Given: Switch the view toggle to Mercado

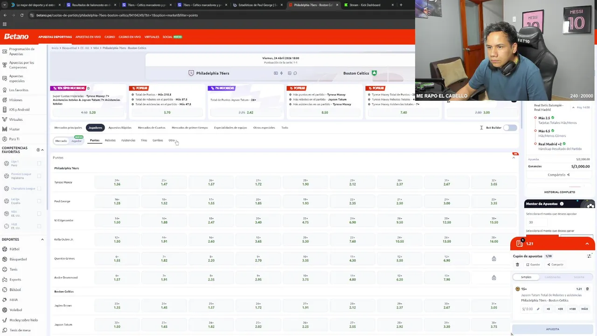Looking at the screenshot, I should [61, 141].
